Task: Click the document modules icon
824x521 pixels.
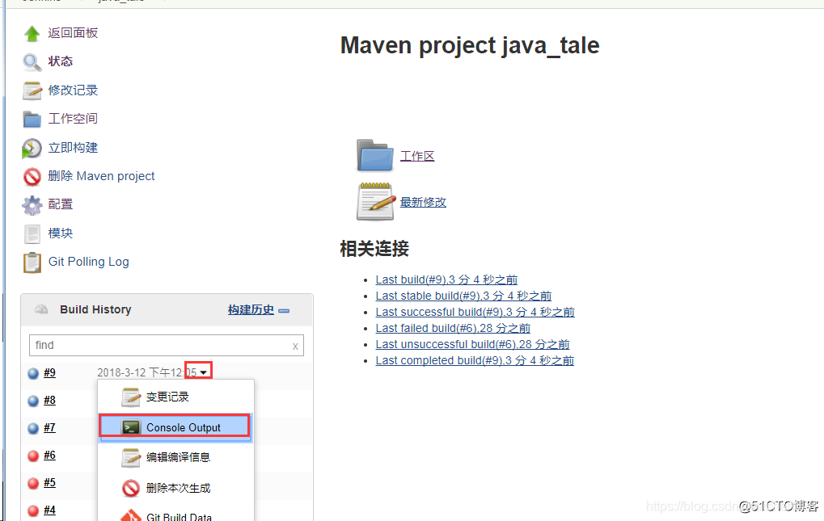Action: coord(32,234)
